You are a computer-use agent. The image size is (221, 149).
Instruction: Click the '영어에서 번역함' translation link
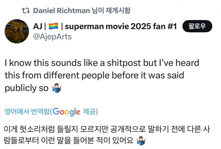click(x=27, y=112)
